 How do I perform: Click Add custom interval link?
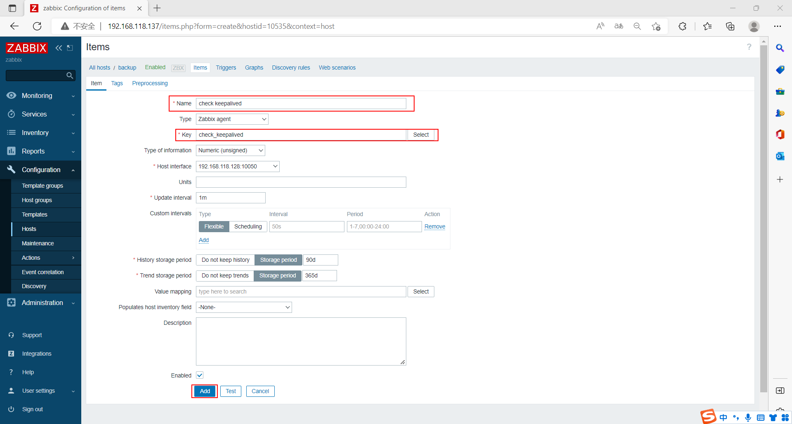tap(204, 240)
